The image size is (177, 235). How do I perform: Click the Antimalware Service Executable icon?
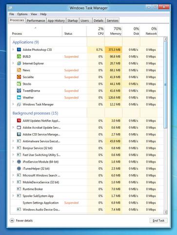pyautogui.click(x=19, y=141)
